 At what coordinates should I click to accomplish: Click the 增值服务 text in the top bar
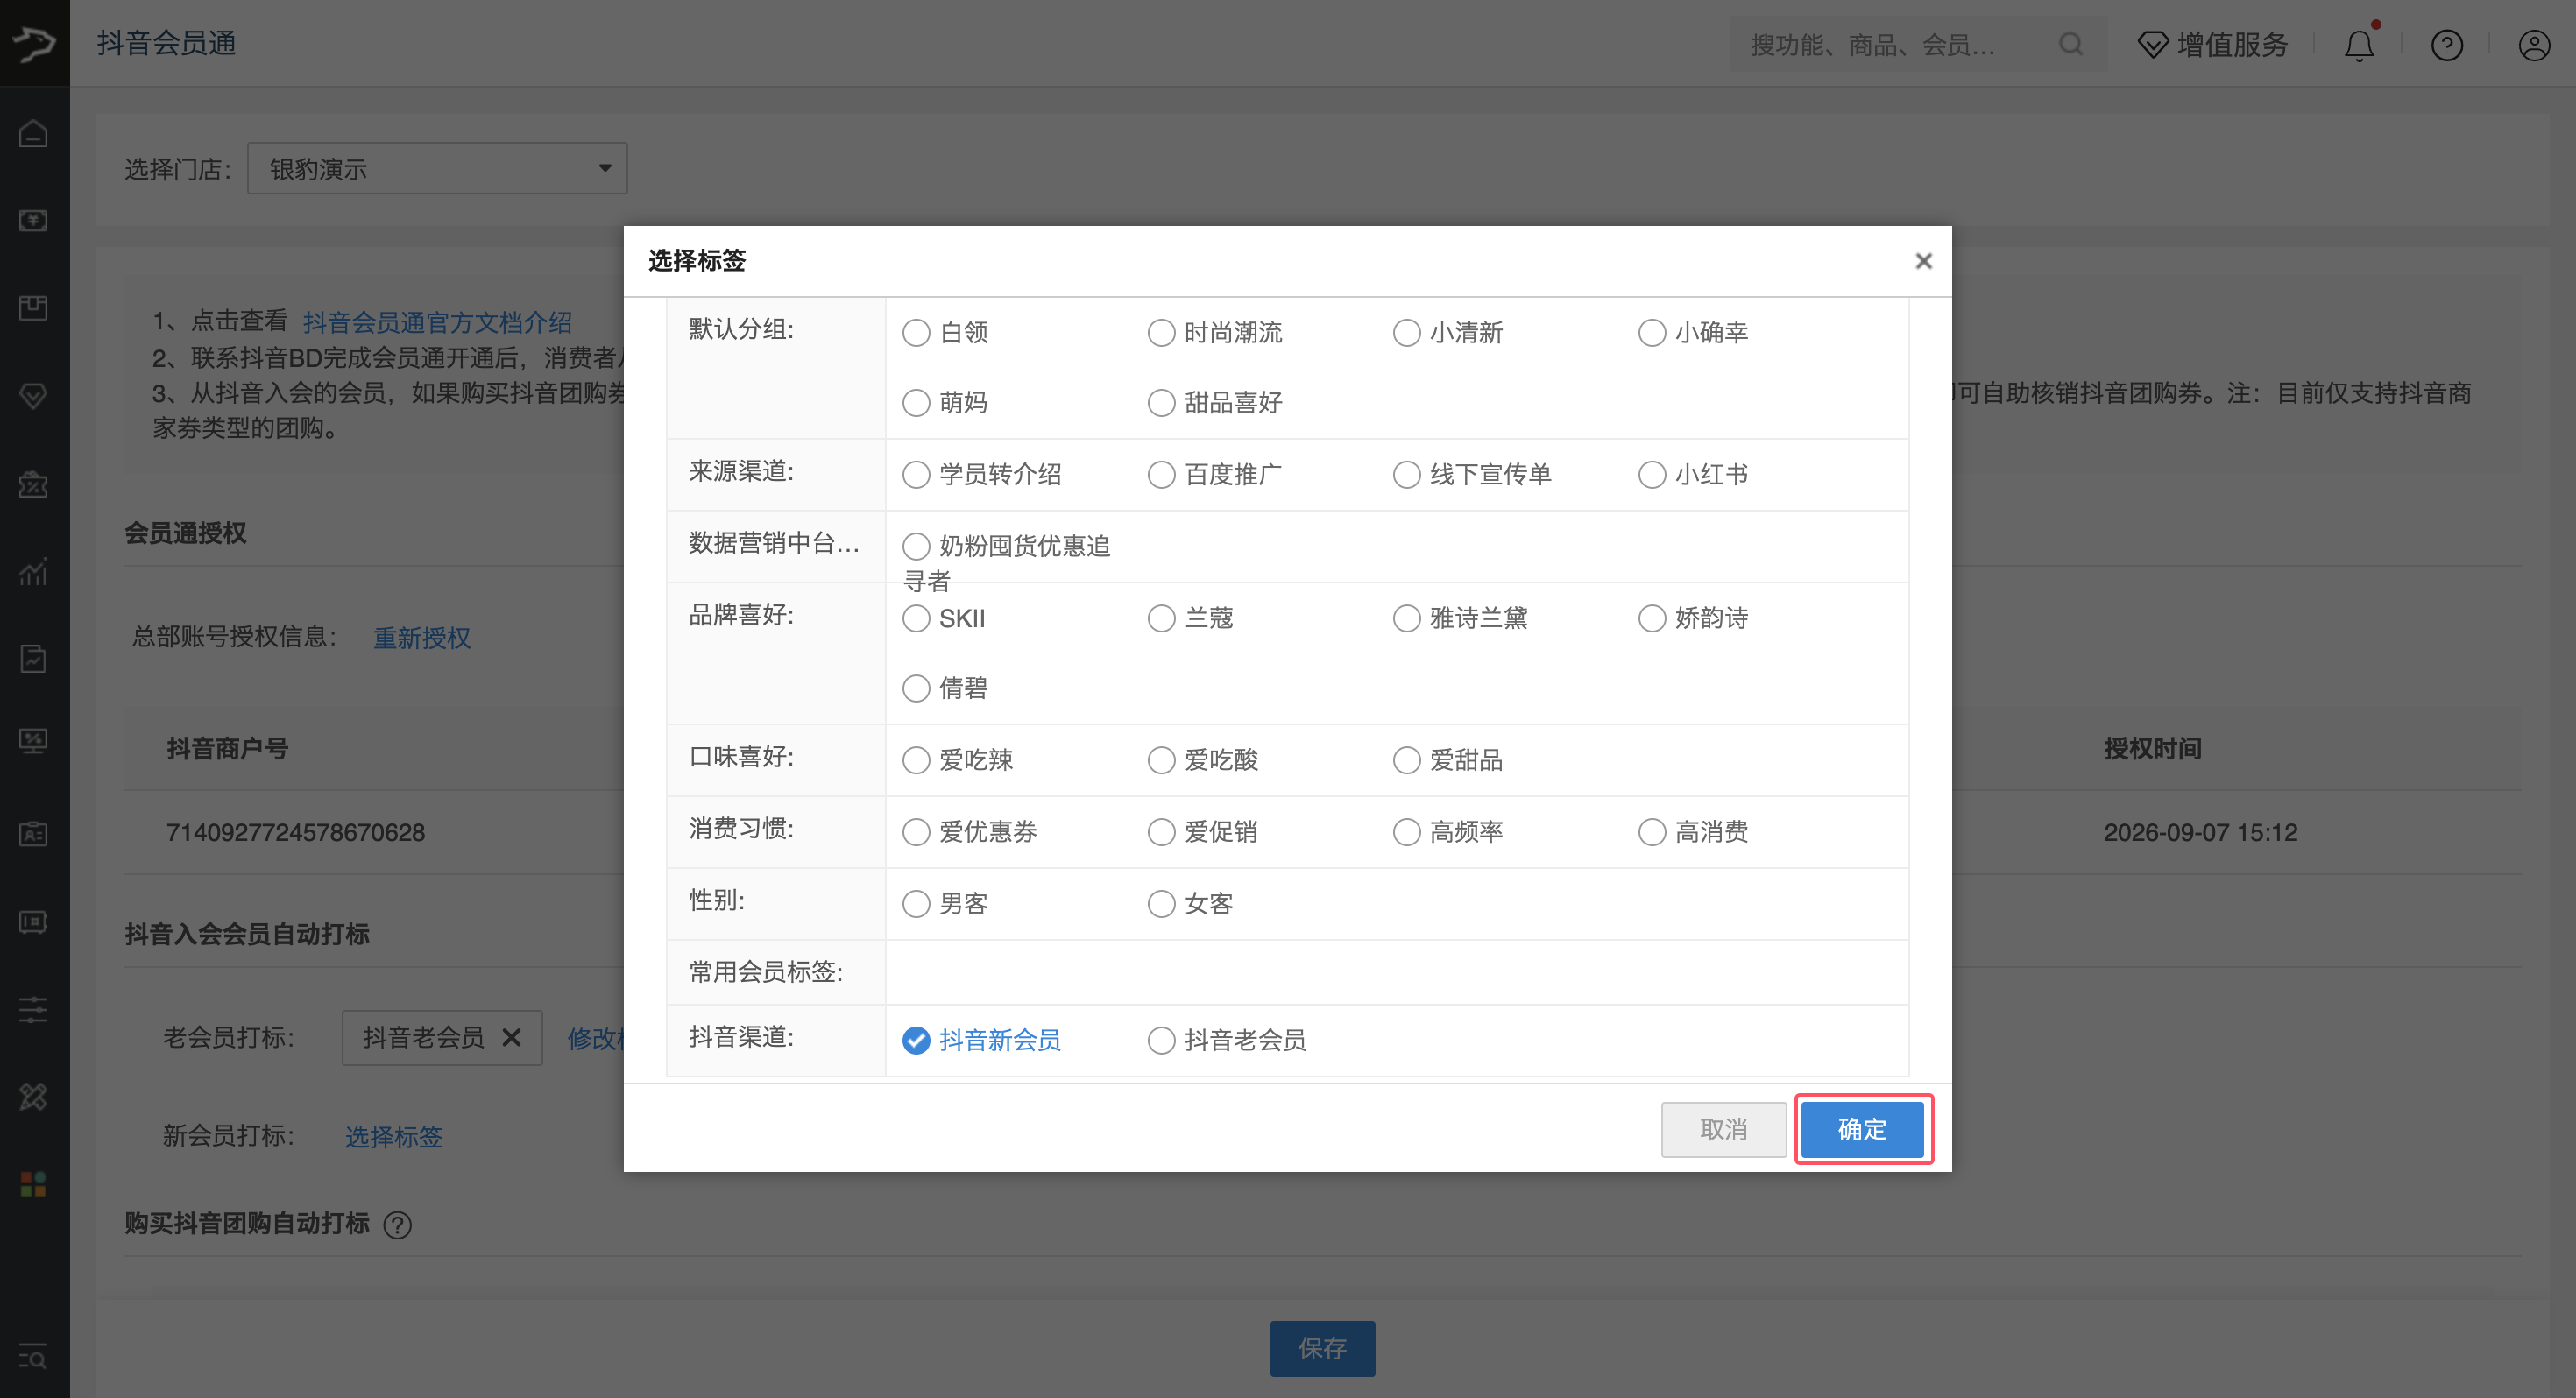pos(2233,45)
